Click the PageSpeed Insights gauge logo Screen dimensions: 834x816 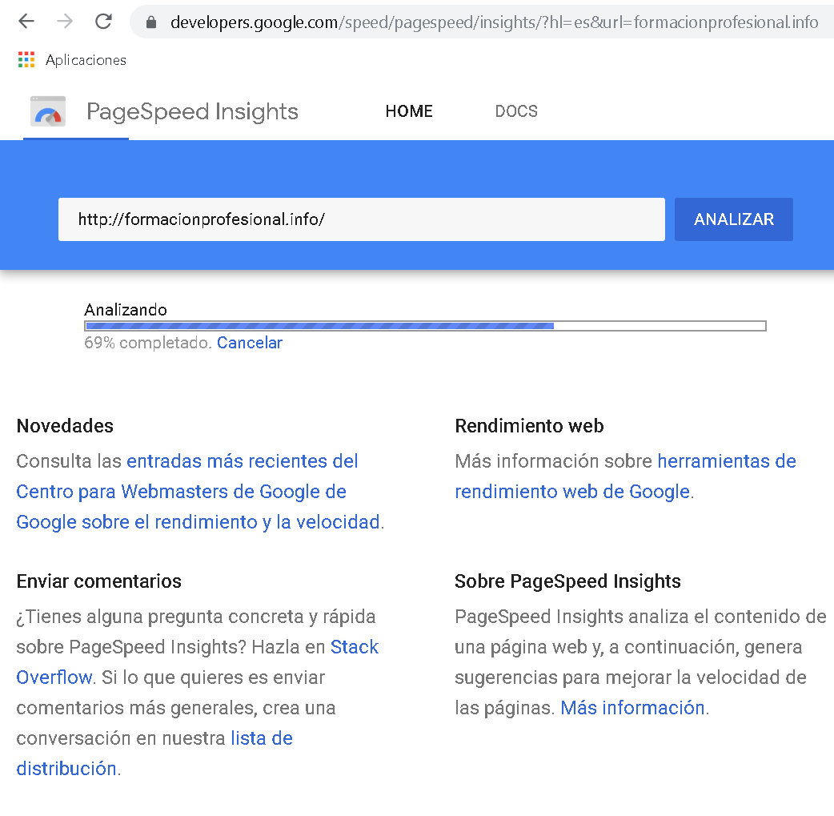[x=48, y=111]
